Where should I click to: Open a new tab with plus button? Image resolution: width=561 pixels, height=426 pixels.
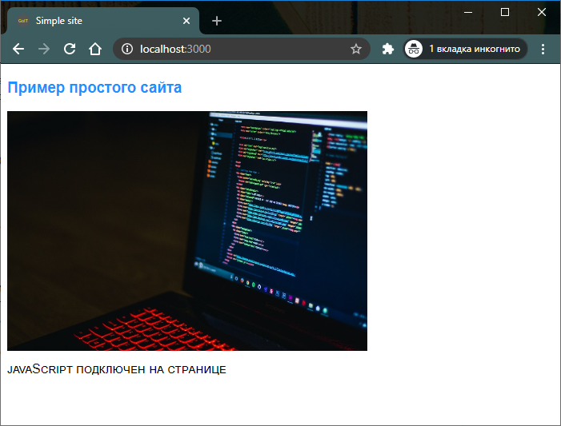coord(217,21)
